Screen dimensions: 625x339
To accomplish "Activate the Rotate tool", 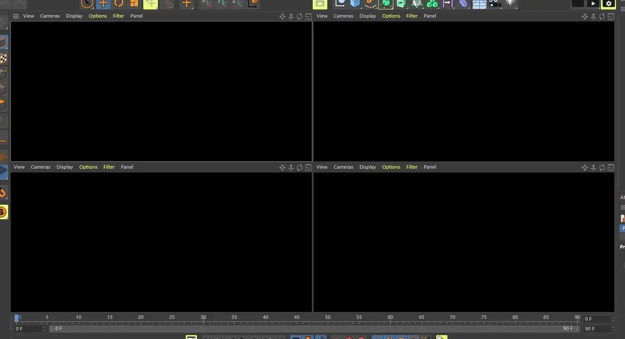I will (x=119, y=4).
